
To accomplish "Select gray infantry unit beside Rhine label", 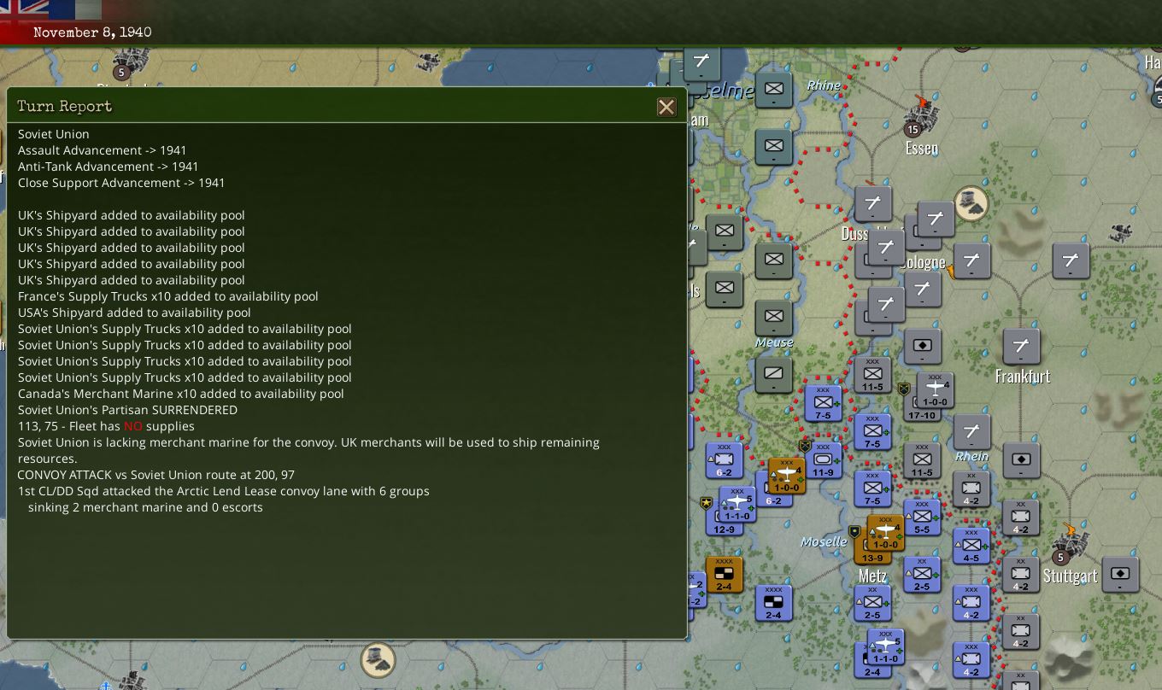I will pyautogui.click(x=773, y=90).
